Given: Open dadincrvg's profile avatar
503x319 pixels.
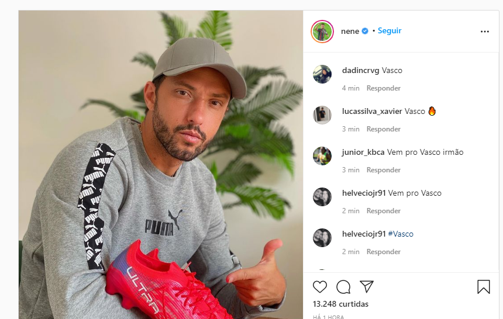Looking at the screenshot, I should pyautogui.click(x=322, y=74).
